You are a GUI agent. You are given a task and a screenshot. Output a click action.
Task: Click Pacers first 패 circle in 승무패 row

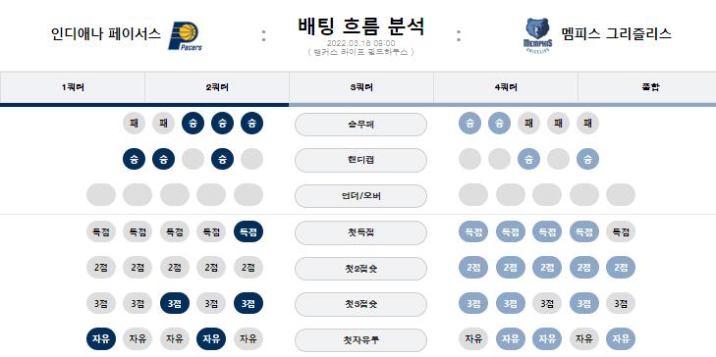134,124
